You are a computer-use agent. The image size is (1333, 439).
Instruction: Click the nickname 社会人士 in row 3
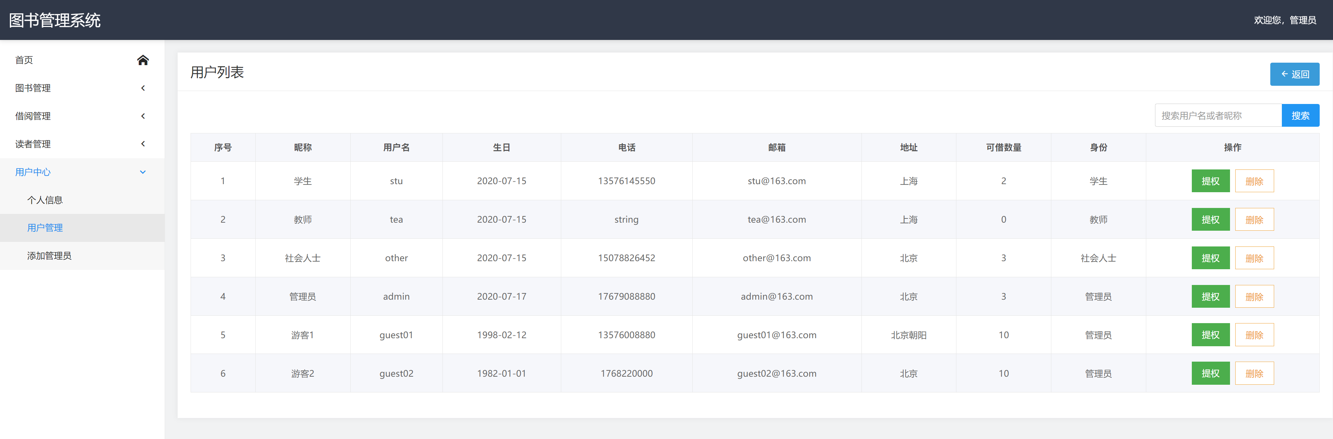pyautogui.click(x=303, y=258)
